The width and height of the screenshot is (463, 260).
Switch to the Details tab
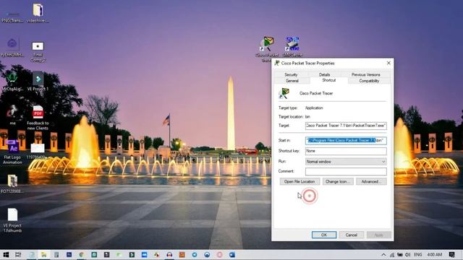click(324, 74)
